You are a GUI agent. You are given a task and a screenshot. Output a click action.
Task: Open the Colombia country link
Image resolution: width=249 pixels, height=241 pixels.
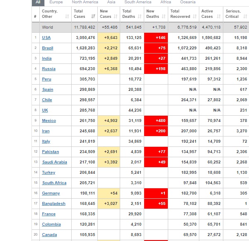coord(51,224)
